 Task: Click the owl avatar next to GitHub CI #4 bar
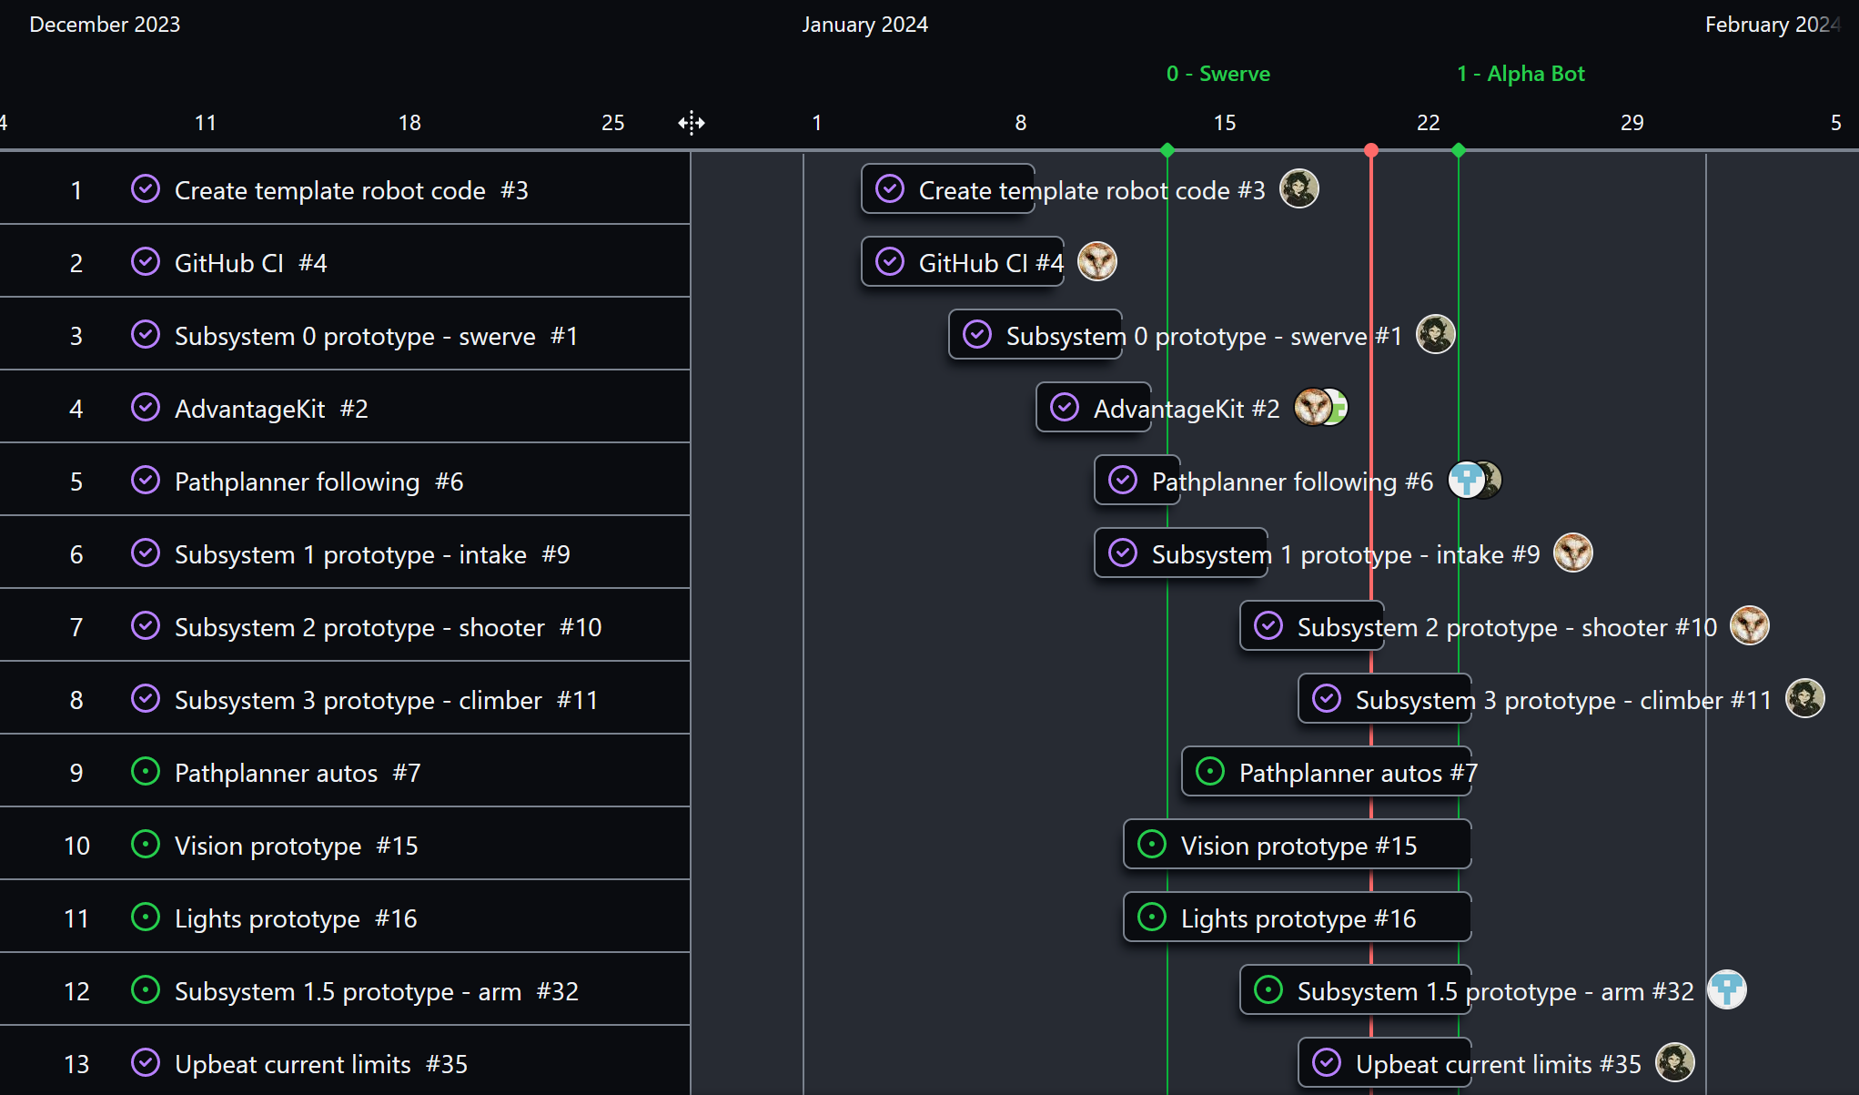(1097, 262)
